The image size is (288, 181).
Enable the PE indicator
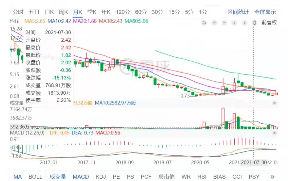(x=116, y=177)
